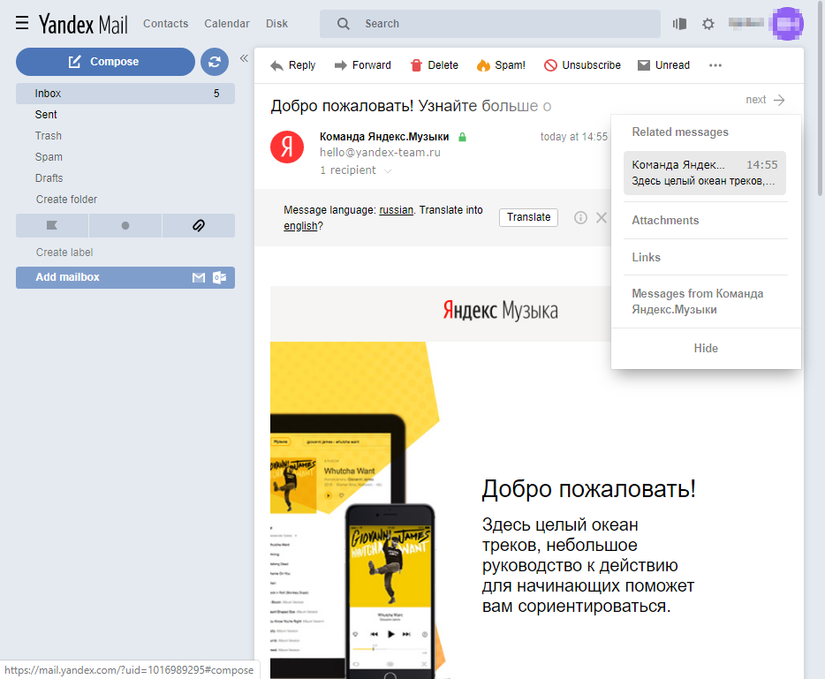Mark message as Unread
The height and width of the screenshot is (679, 825).
(x=663, y=65)
